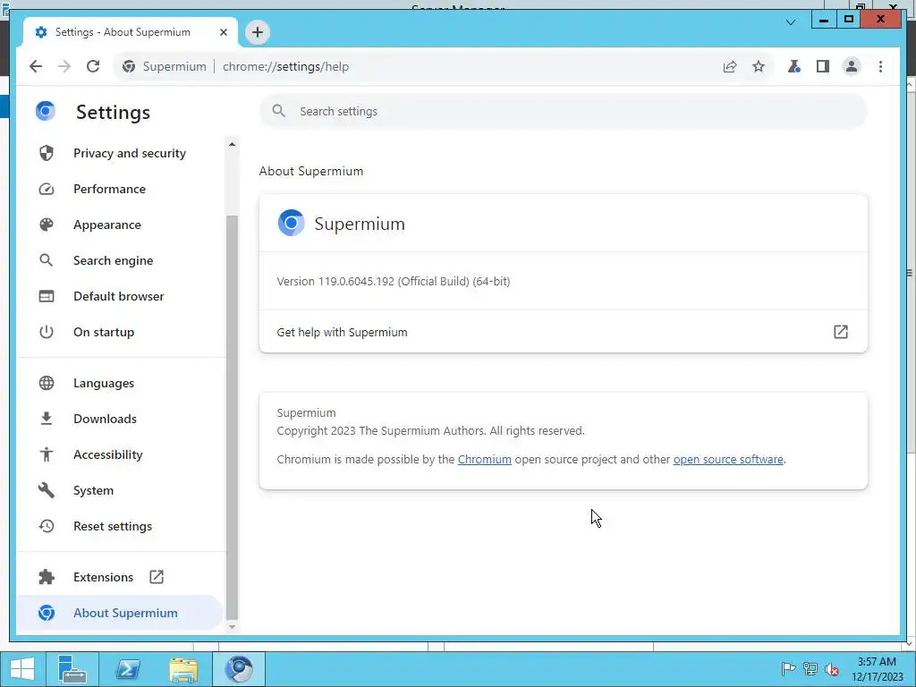Click the Supermium site info chip
The height and width of the screenshot is (687, 916).
[x=164, y=66]
